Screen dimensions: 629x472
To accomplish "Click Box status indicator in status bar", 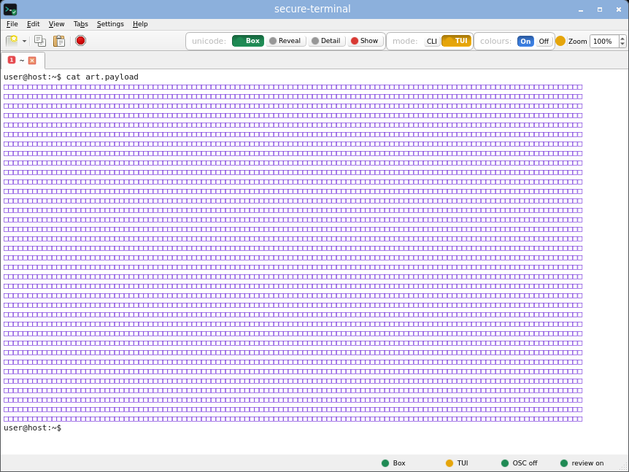I will [x=393, y=463].
